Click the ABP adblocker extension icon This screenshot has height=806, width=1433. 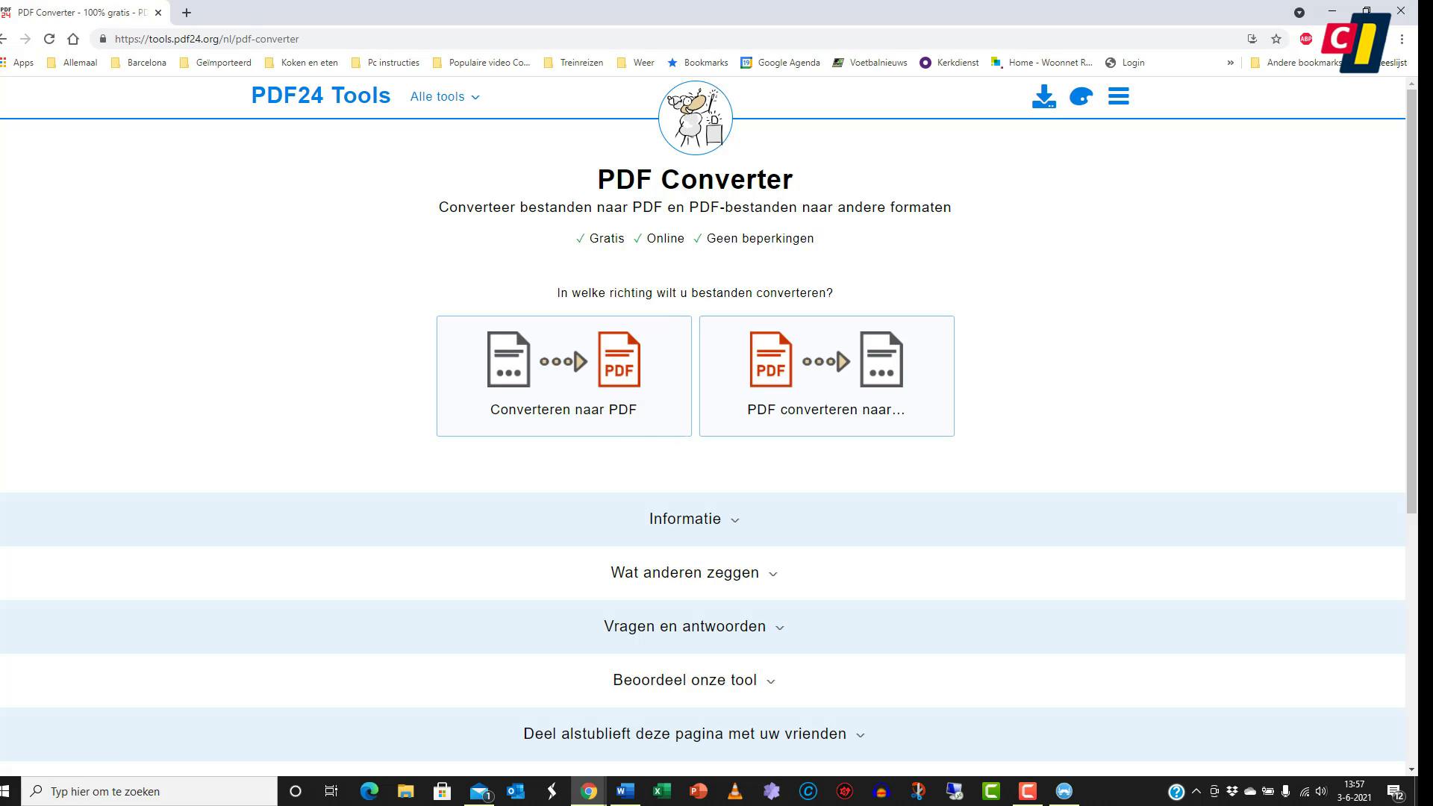(1305, 39)
